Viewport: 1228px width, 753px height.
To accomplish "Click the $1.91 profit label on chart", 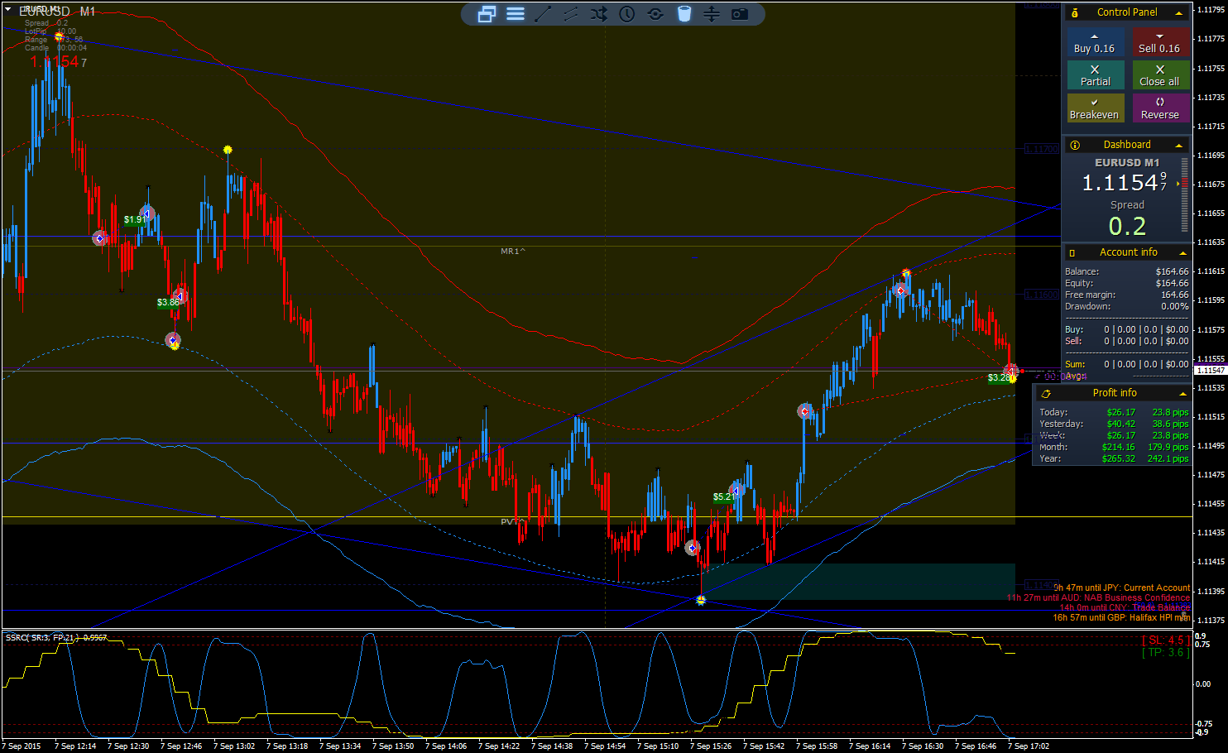I will 134,220.
